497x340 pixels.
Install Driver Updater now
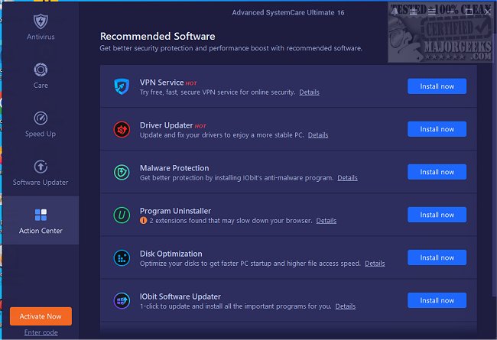[437, 129]
